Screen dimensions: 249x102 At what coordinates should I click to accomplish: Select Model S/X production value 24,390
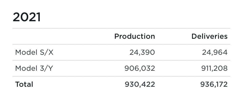(142, 52)
